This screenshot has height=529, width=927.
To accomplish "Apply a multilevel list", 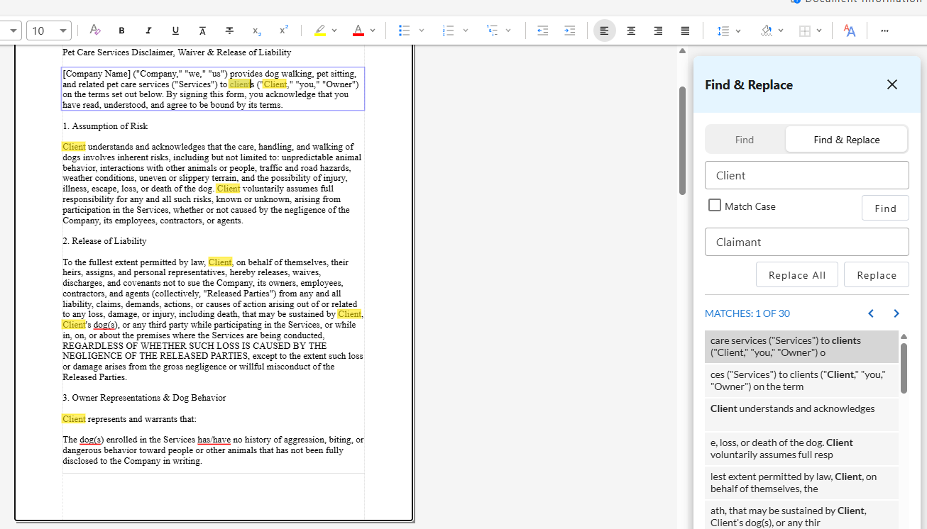I will click(492, 30).
